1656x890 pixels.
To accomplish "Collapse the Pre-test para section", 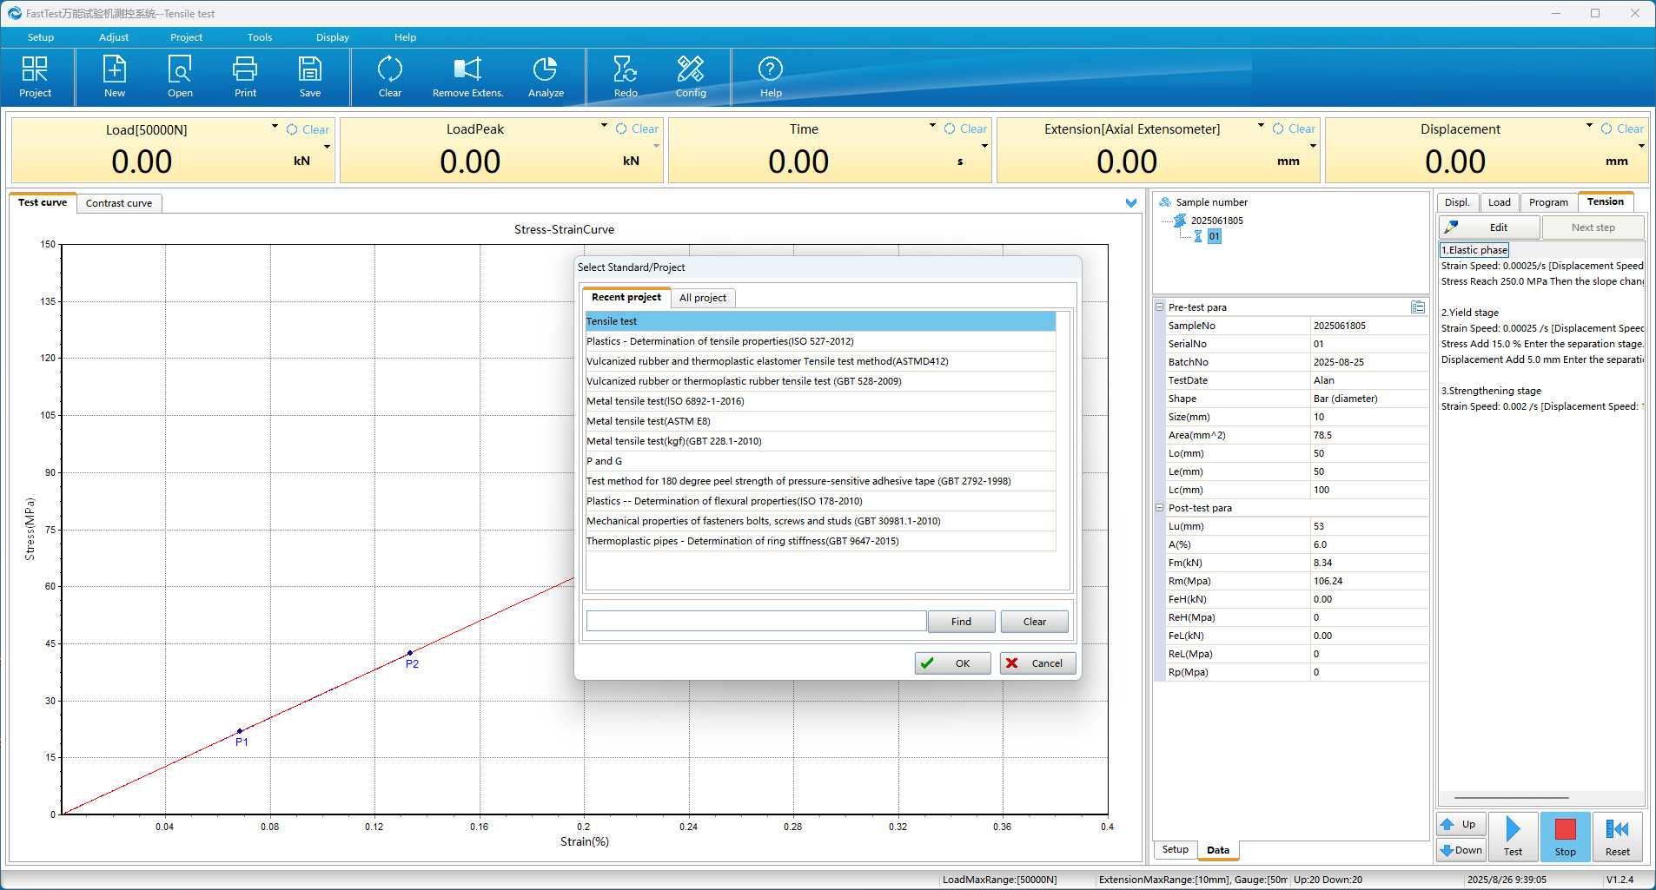I will (1159, 307).
